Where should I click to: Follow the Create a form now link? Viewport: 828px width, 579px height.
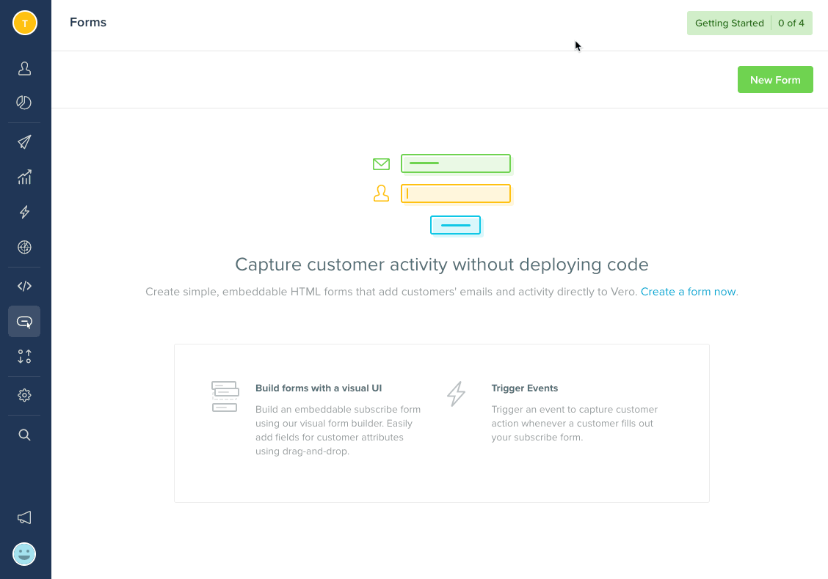tap(687, 291)
